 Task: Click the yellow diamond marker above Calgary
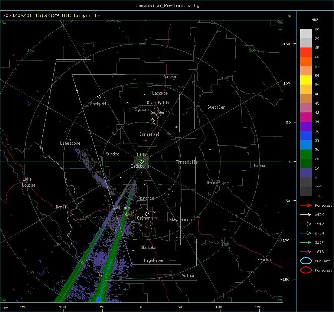(x=147, y=214)
